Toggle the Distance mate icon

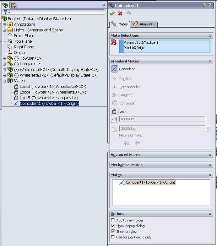[x=114, y=119]
